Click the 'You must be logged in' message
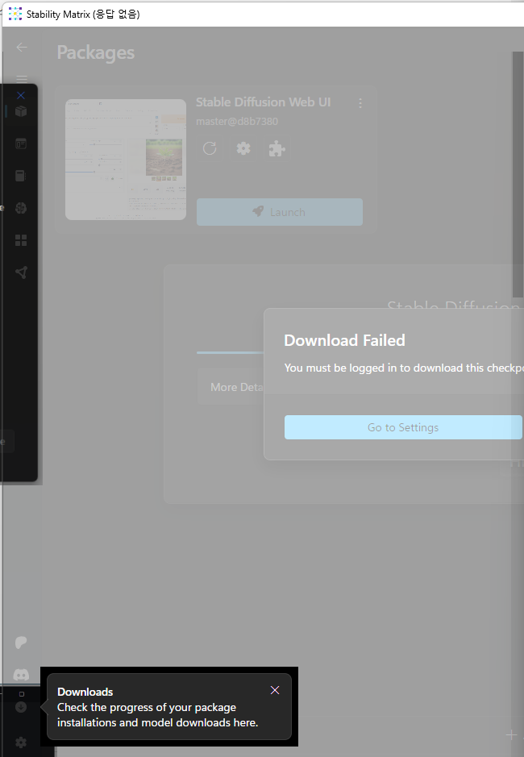Image resolution: width=524 pixels, height=757 pixels. point(404,368)
